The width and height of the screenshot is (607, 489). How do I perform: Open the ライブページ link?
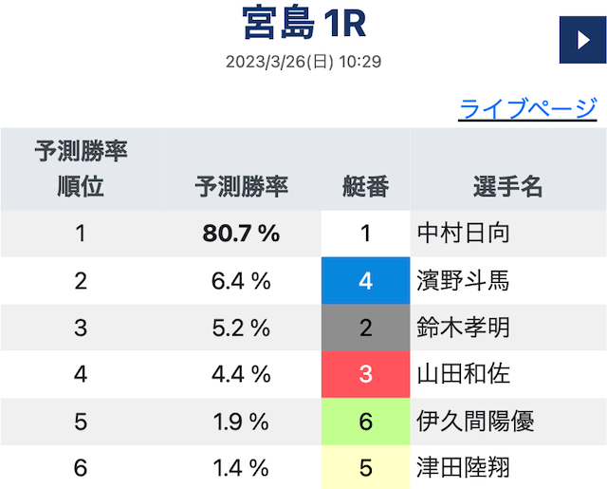click(x=527, y=108)
